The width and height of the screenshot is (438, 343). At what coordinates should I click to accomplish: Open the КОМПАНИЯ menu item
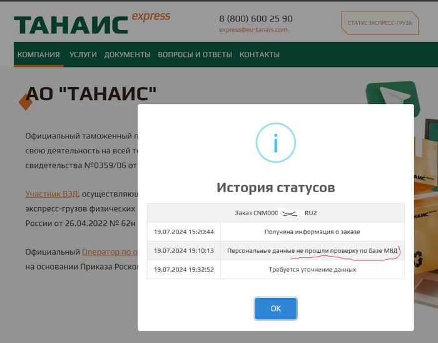click(x=39, y=54)
